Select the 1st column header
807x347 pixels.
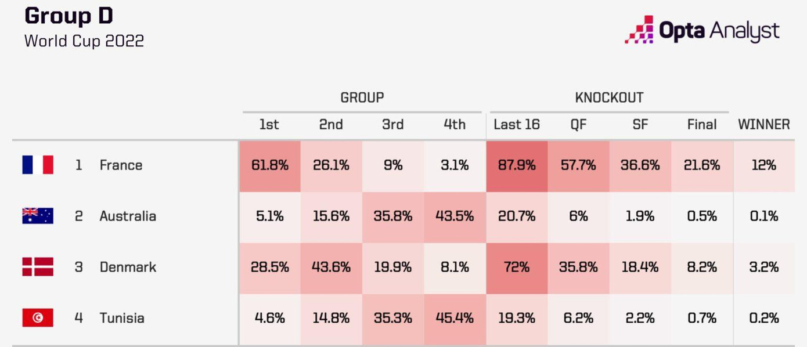point(269,124)
